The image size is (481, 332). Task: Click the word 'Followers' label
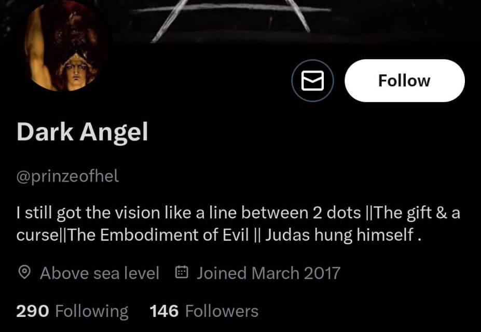click(222, 311)
